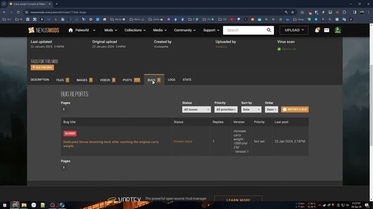Open the X bookmark icon

(x=245, y=19)
